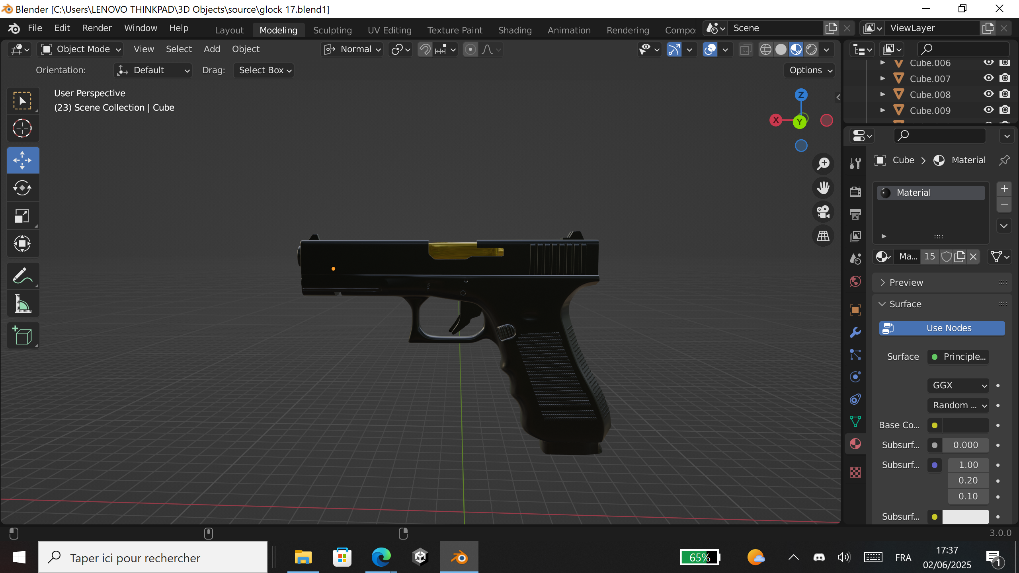
Task: Open the viewport Add menu
Action: tap(212, 49)
